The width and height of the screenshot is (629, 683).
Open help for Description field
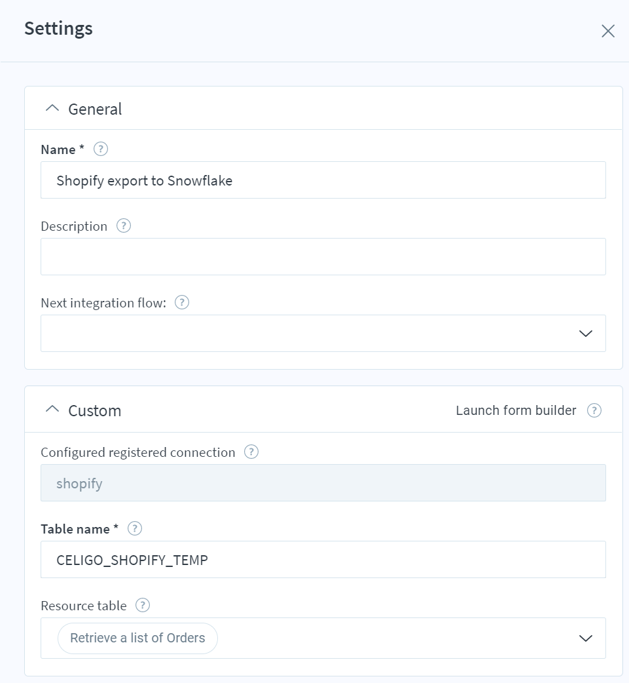(124, 226)
